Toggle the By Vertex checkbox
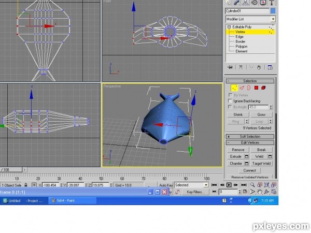 (x=230, y=95)
